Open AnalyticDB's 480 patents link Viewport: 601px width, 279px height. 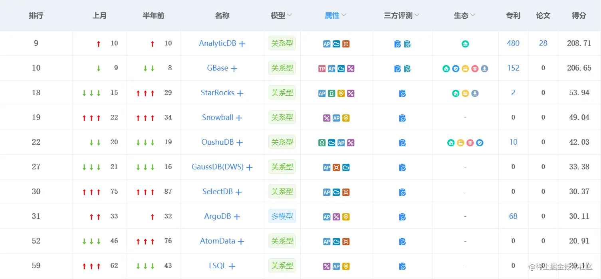tap(513, 43)
